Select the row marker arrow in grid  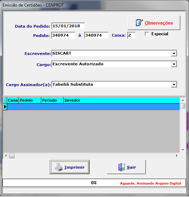(5, 107)
